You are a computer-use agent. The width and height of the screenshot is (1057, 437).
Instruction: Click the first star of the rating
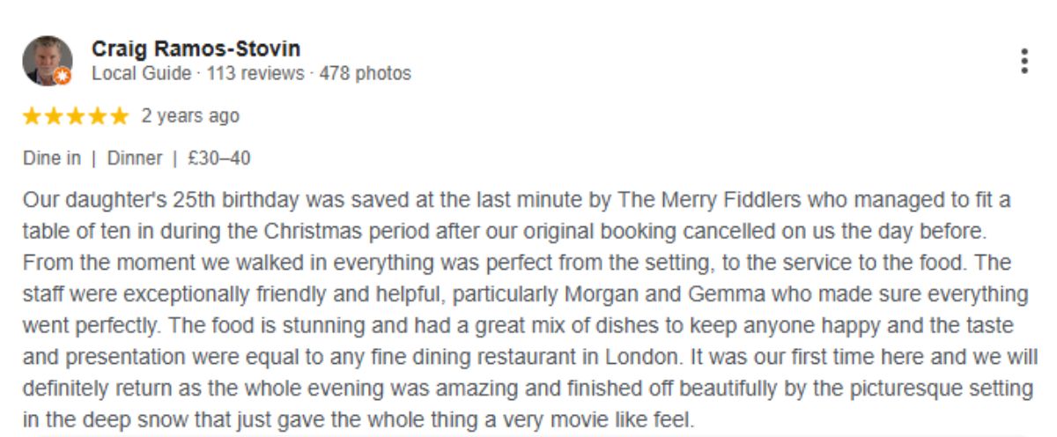[32, 116]
